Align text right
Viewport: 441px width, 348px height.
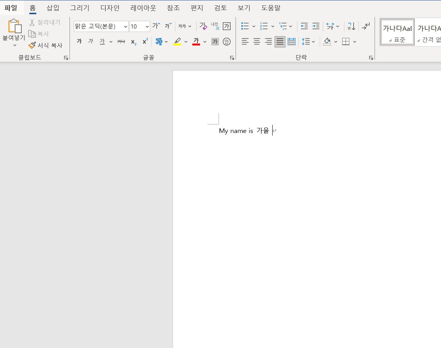[x=268, y=42]
